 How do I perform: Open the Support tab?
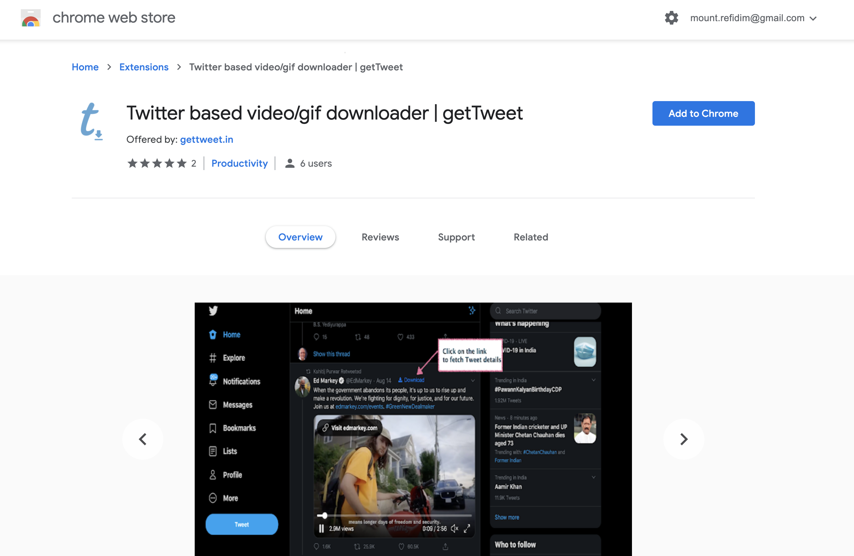456,237
